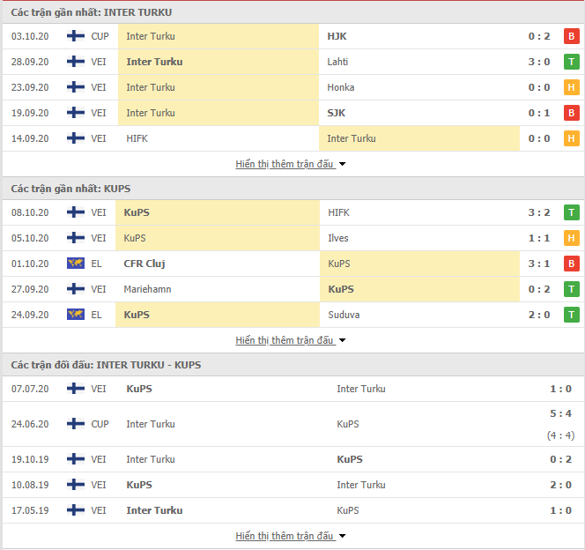The height and width of the screenshot is (550, 585).
Task: Click score 3 : 2 of KuPS vs HIFK
Action: [x=539, y=212]
